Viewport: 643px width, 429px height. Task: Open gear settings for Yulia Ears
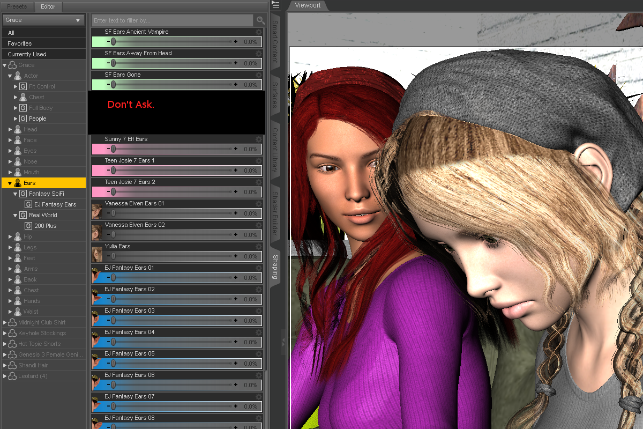pyautogui.click(x=259, y=247)
